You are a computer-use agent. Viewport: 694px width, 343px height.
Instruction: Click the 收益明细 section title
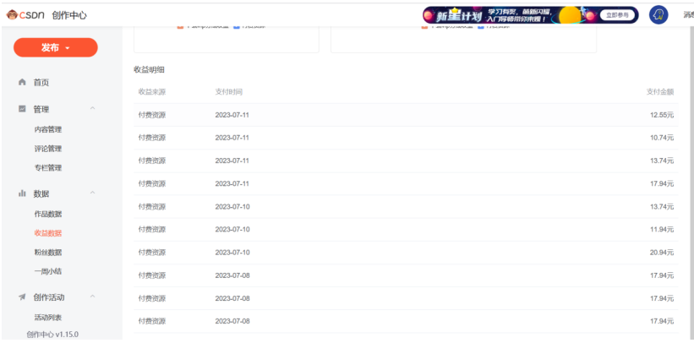click(149, 69)
